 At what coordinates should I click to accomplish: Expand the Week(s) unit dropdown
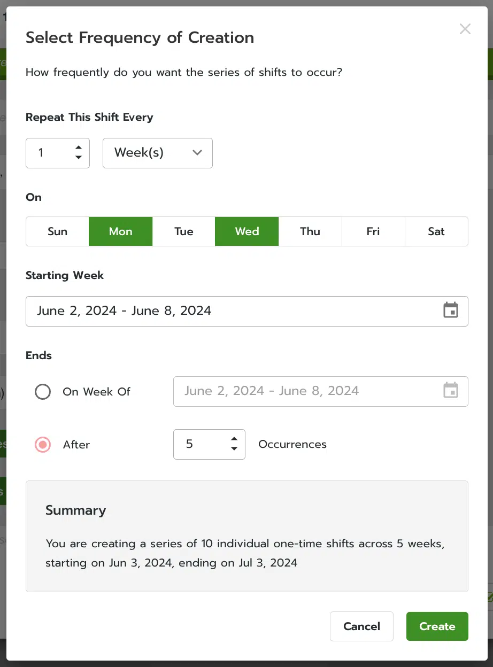[158, 153]
